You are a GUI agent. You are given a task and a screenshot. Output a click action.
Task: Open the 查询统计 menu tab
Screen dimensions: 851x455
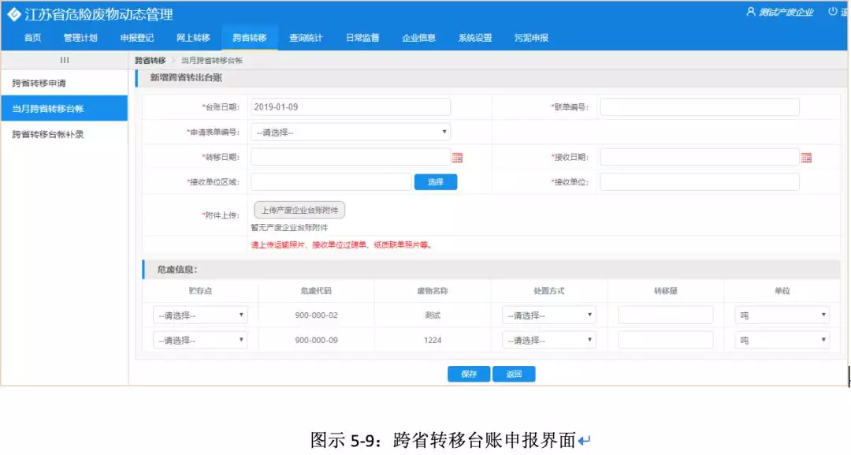click(306, 38)
